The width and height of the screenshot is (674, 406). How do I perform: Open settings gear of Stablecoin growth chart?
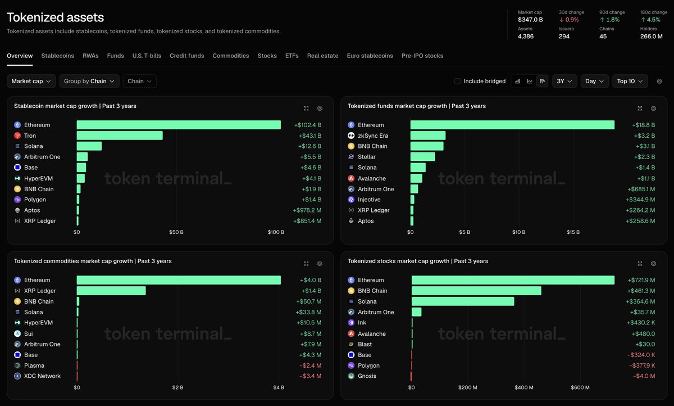click(x=320, y=108)
